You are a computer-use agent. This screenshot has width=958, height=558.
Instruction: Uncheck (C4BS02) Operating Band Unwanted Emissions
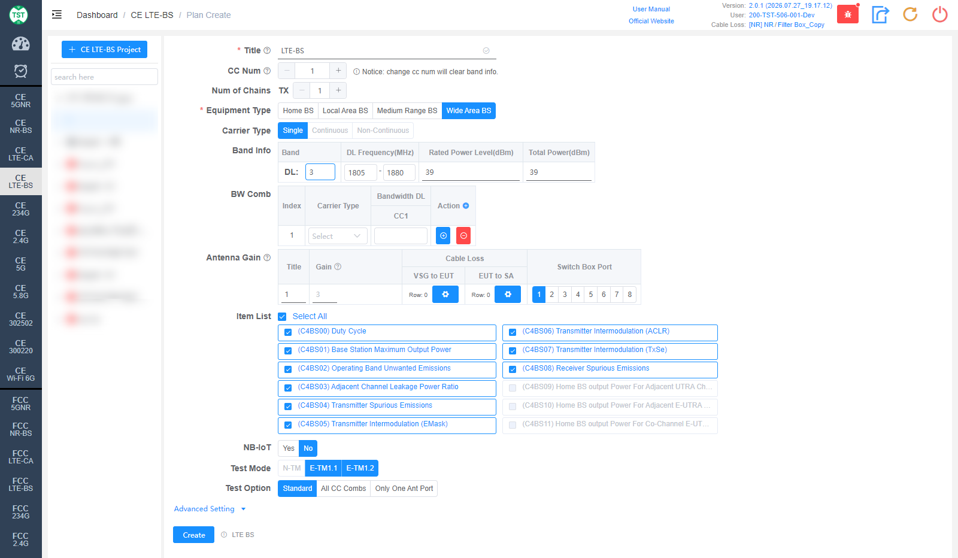[x=288, y=369]
